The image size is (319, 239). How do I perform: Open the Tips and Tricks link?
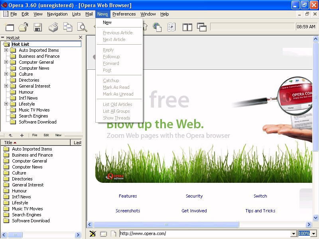260,211
